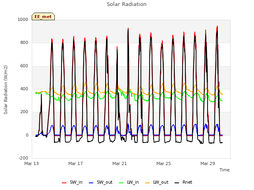Click the Mar 13 tick label
254x190 pixels.
pyautogui.click(x=31, y=163)
